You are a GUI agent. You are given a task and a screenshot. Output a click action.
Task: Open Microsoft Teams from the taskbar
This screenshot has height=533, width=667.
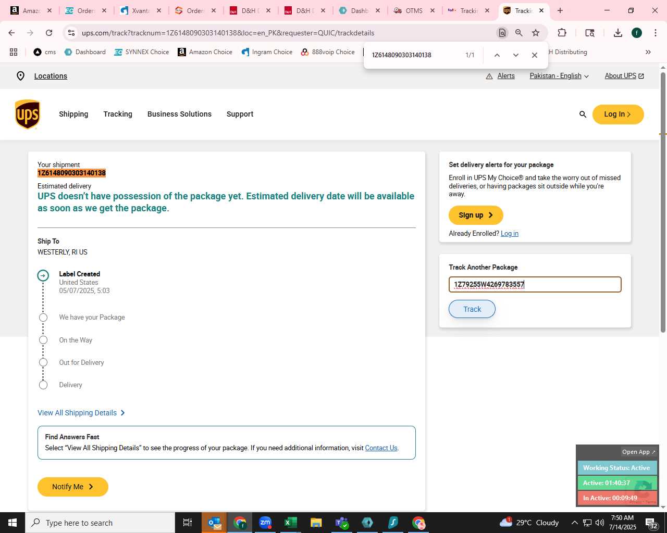click(342, 523)
